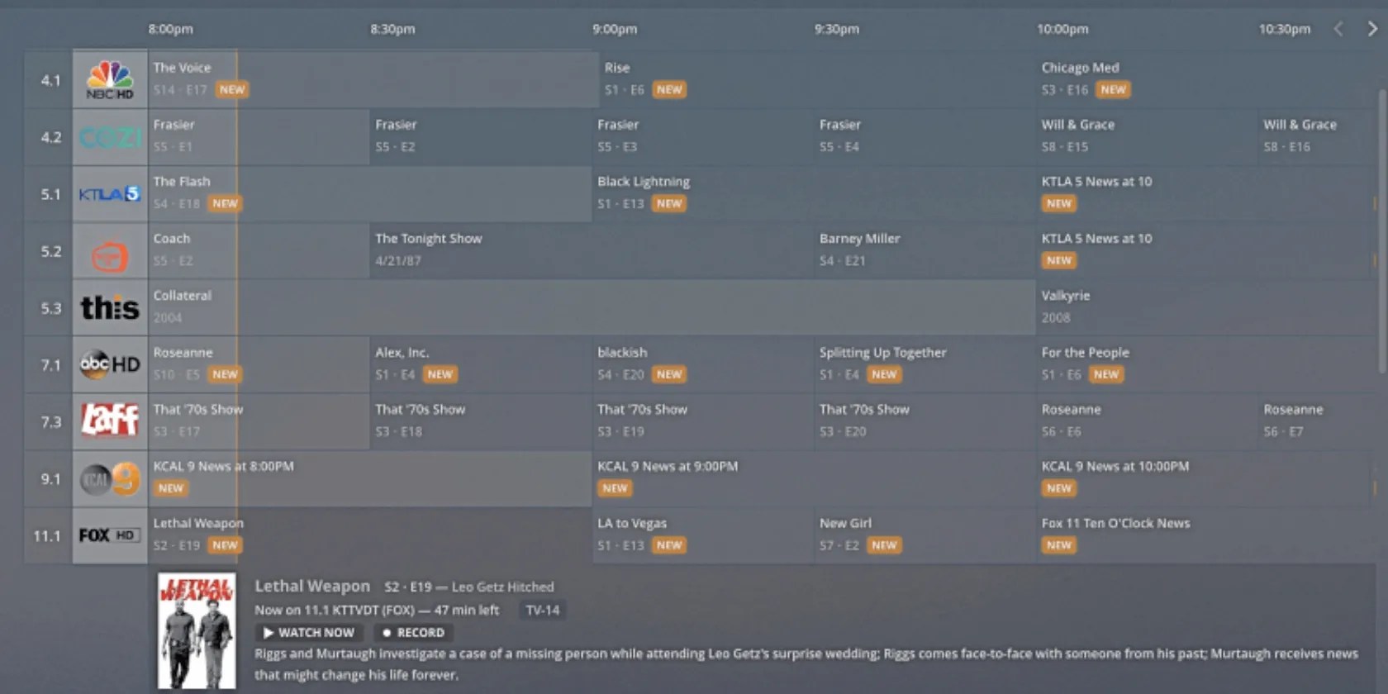Select Roseanne S6 E6 on Laff

pyautogui.click(x=1147, y=421)
